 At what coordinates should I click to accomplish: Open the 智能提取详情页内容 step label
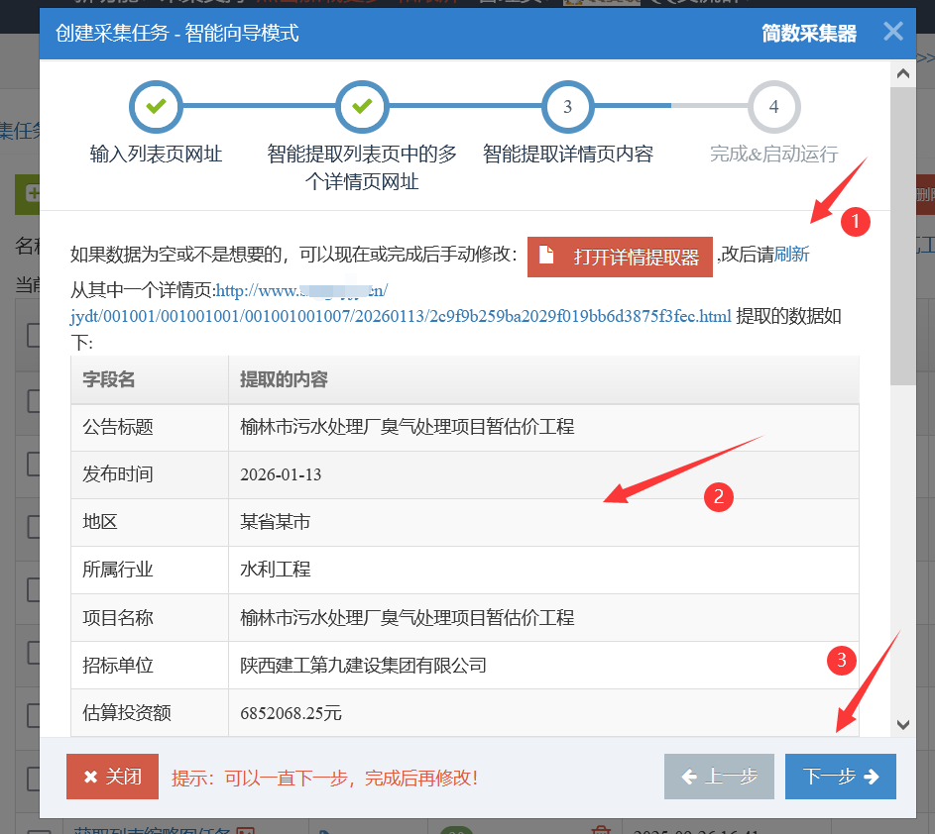click(567, 154)
